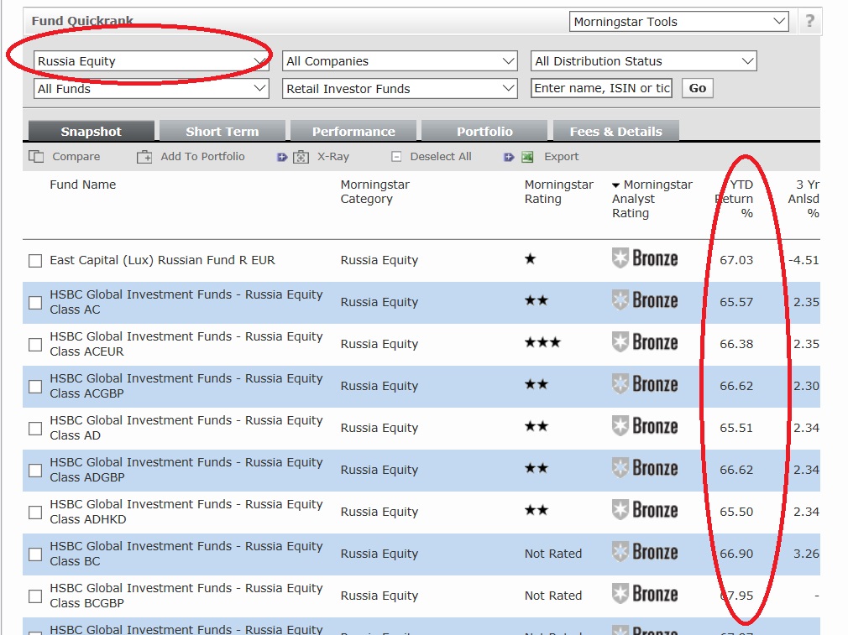The height and width of the screenshot is (635, 848).
Task: Click the Deselect All minus icon
Action: coord(396,157)
